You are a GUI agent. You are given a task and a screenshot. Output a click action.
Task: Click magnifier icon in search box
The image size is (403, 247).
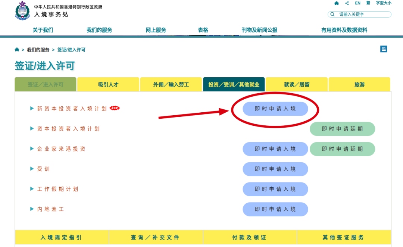[x=332, y=15]
